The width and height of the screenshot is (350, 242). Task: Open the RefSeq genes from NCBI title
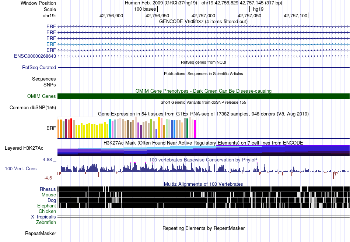[x=203, y=62]
